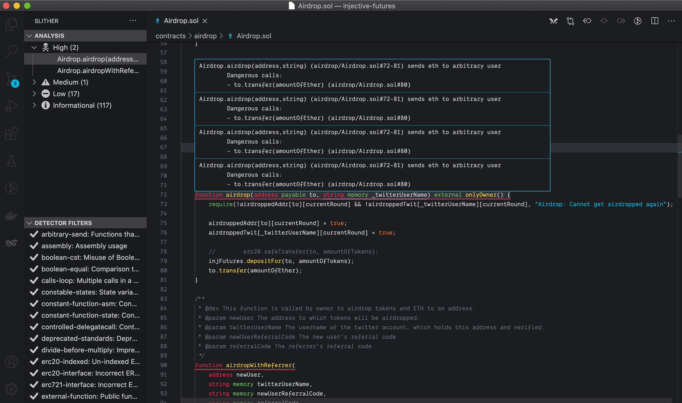
Task: Click the open next revision icon
Action: [621, 21]
